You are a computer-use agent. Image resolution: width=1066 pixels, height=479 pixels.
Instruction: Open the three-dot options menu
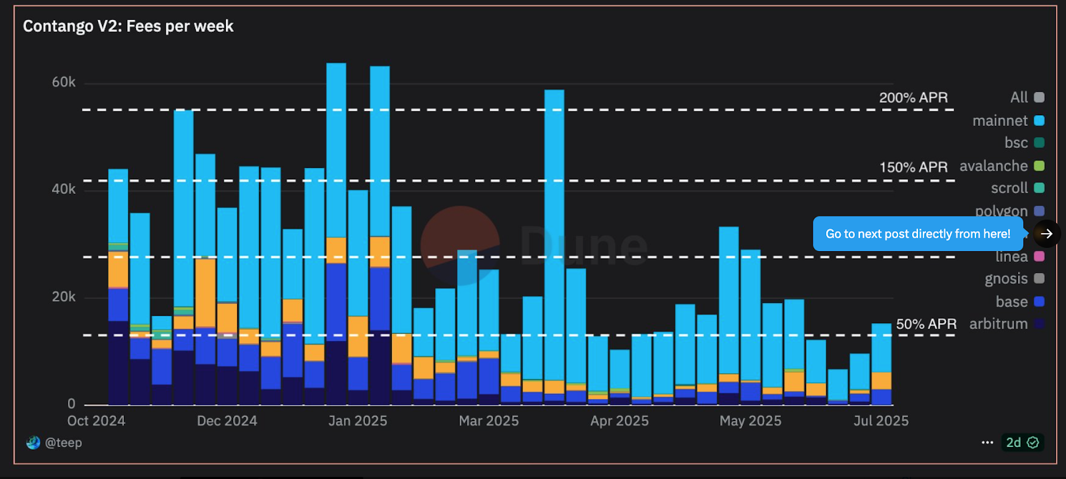pyautogui.click(x=987, y=442)
